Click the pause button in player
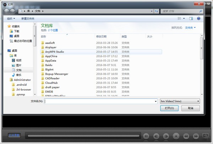Screen dimensions: 213x144 (x=146, y=136)
